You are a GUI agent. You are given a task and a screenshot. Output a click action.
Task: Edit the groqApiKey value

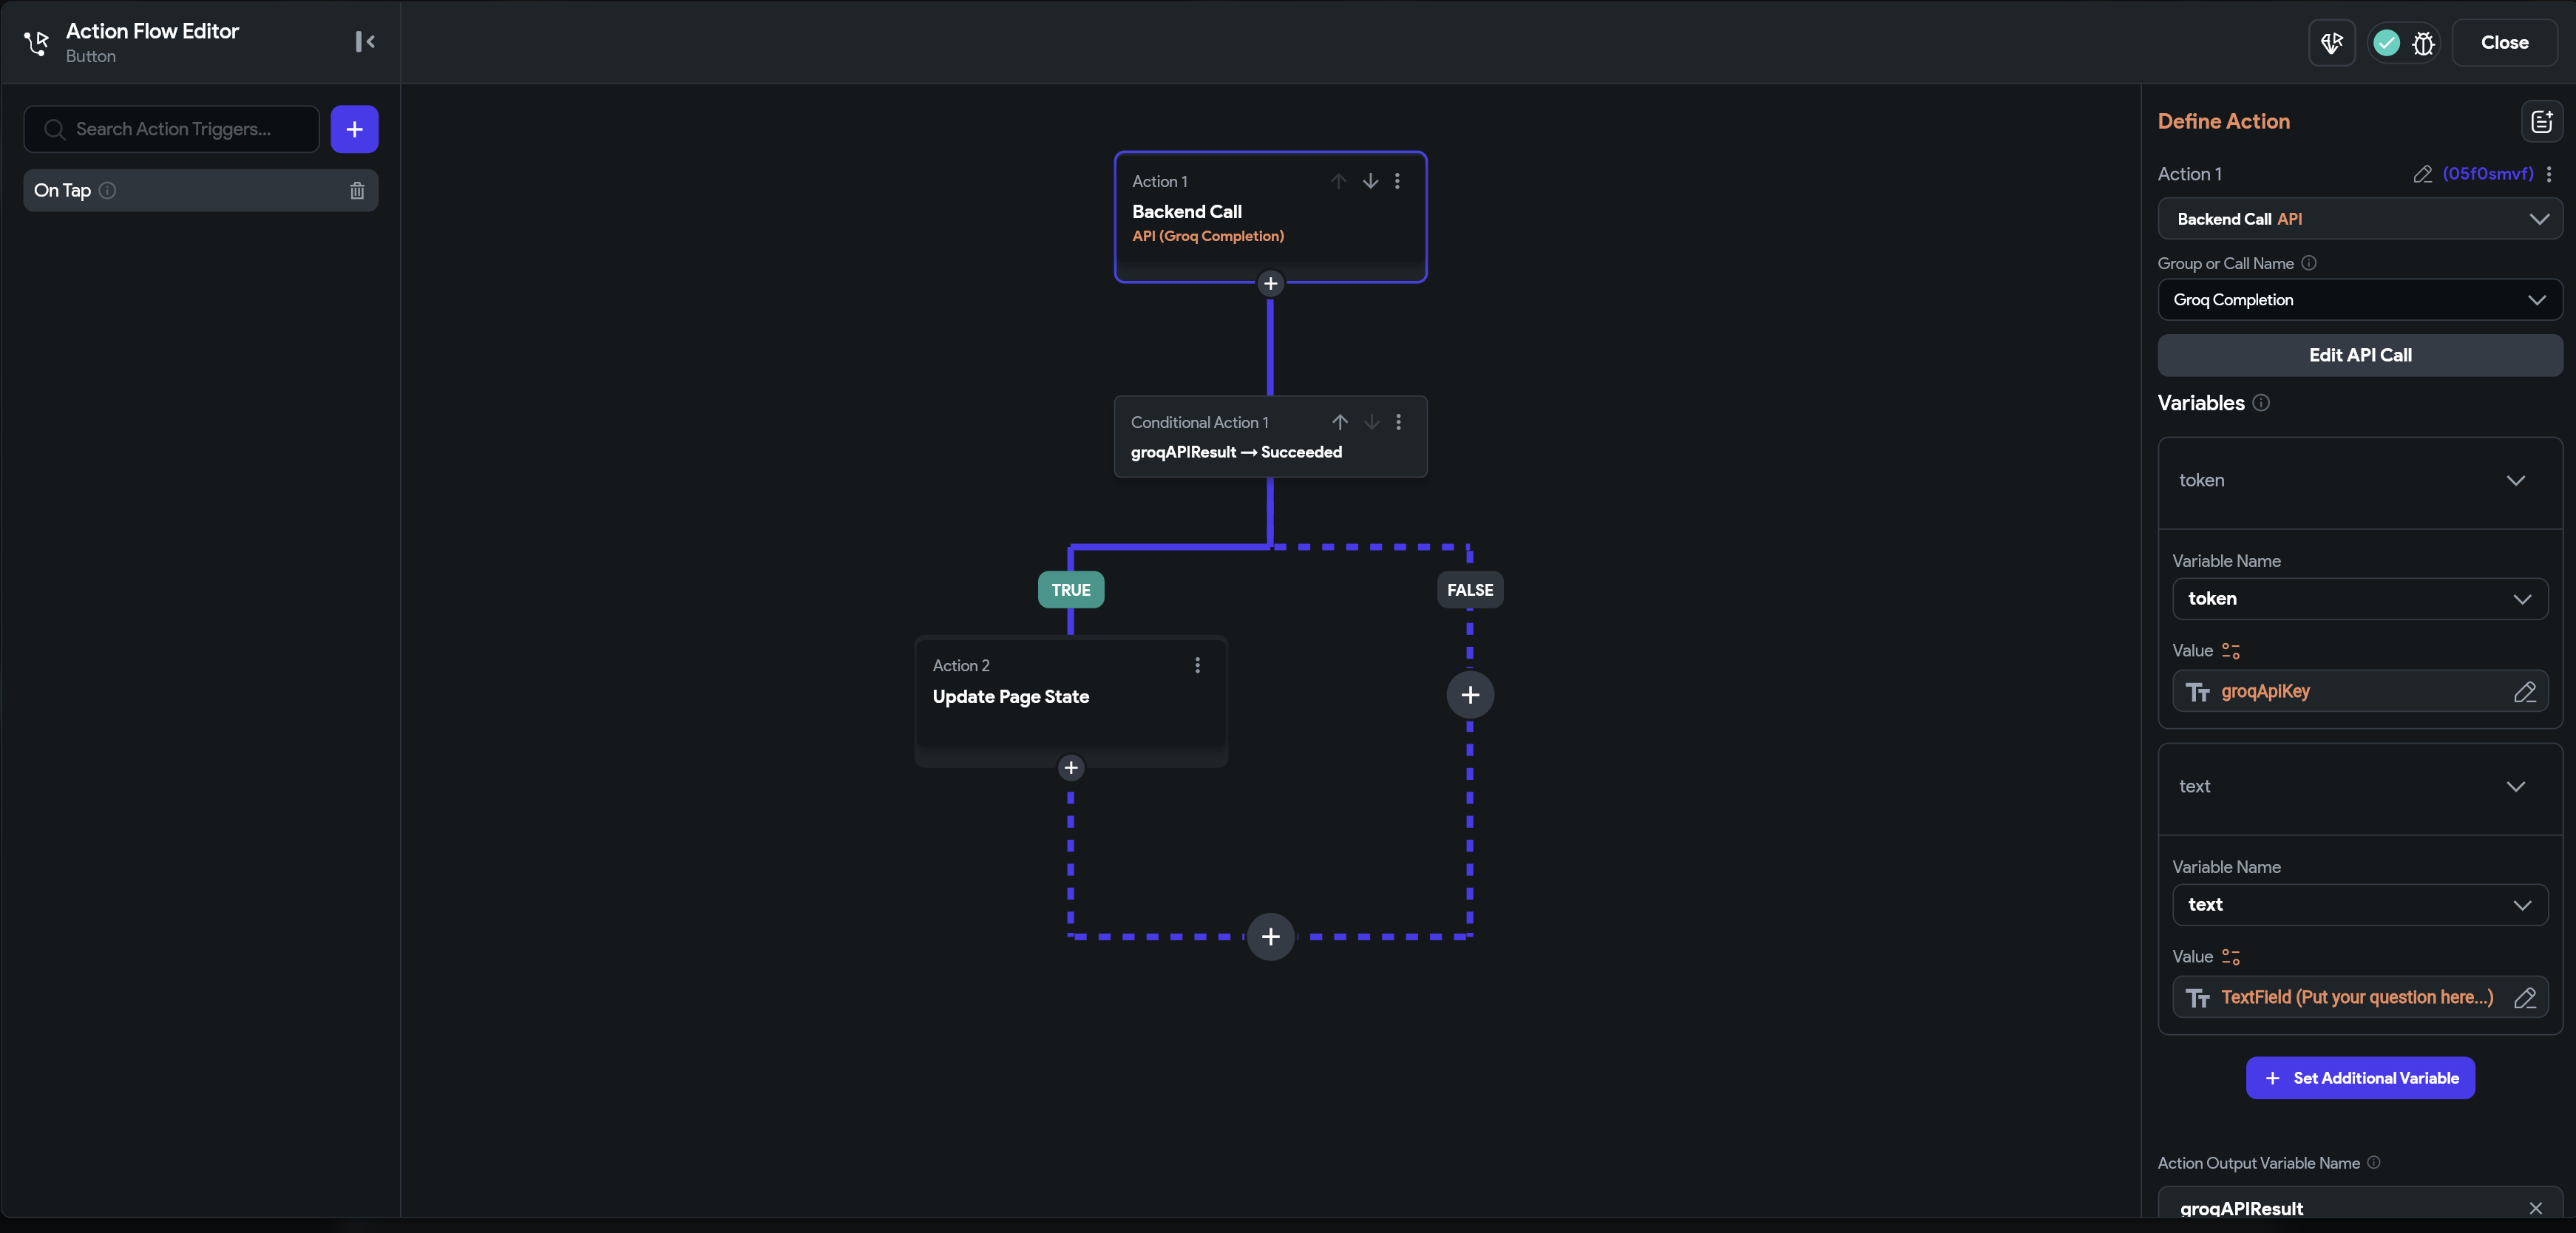2524,692
